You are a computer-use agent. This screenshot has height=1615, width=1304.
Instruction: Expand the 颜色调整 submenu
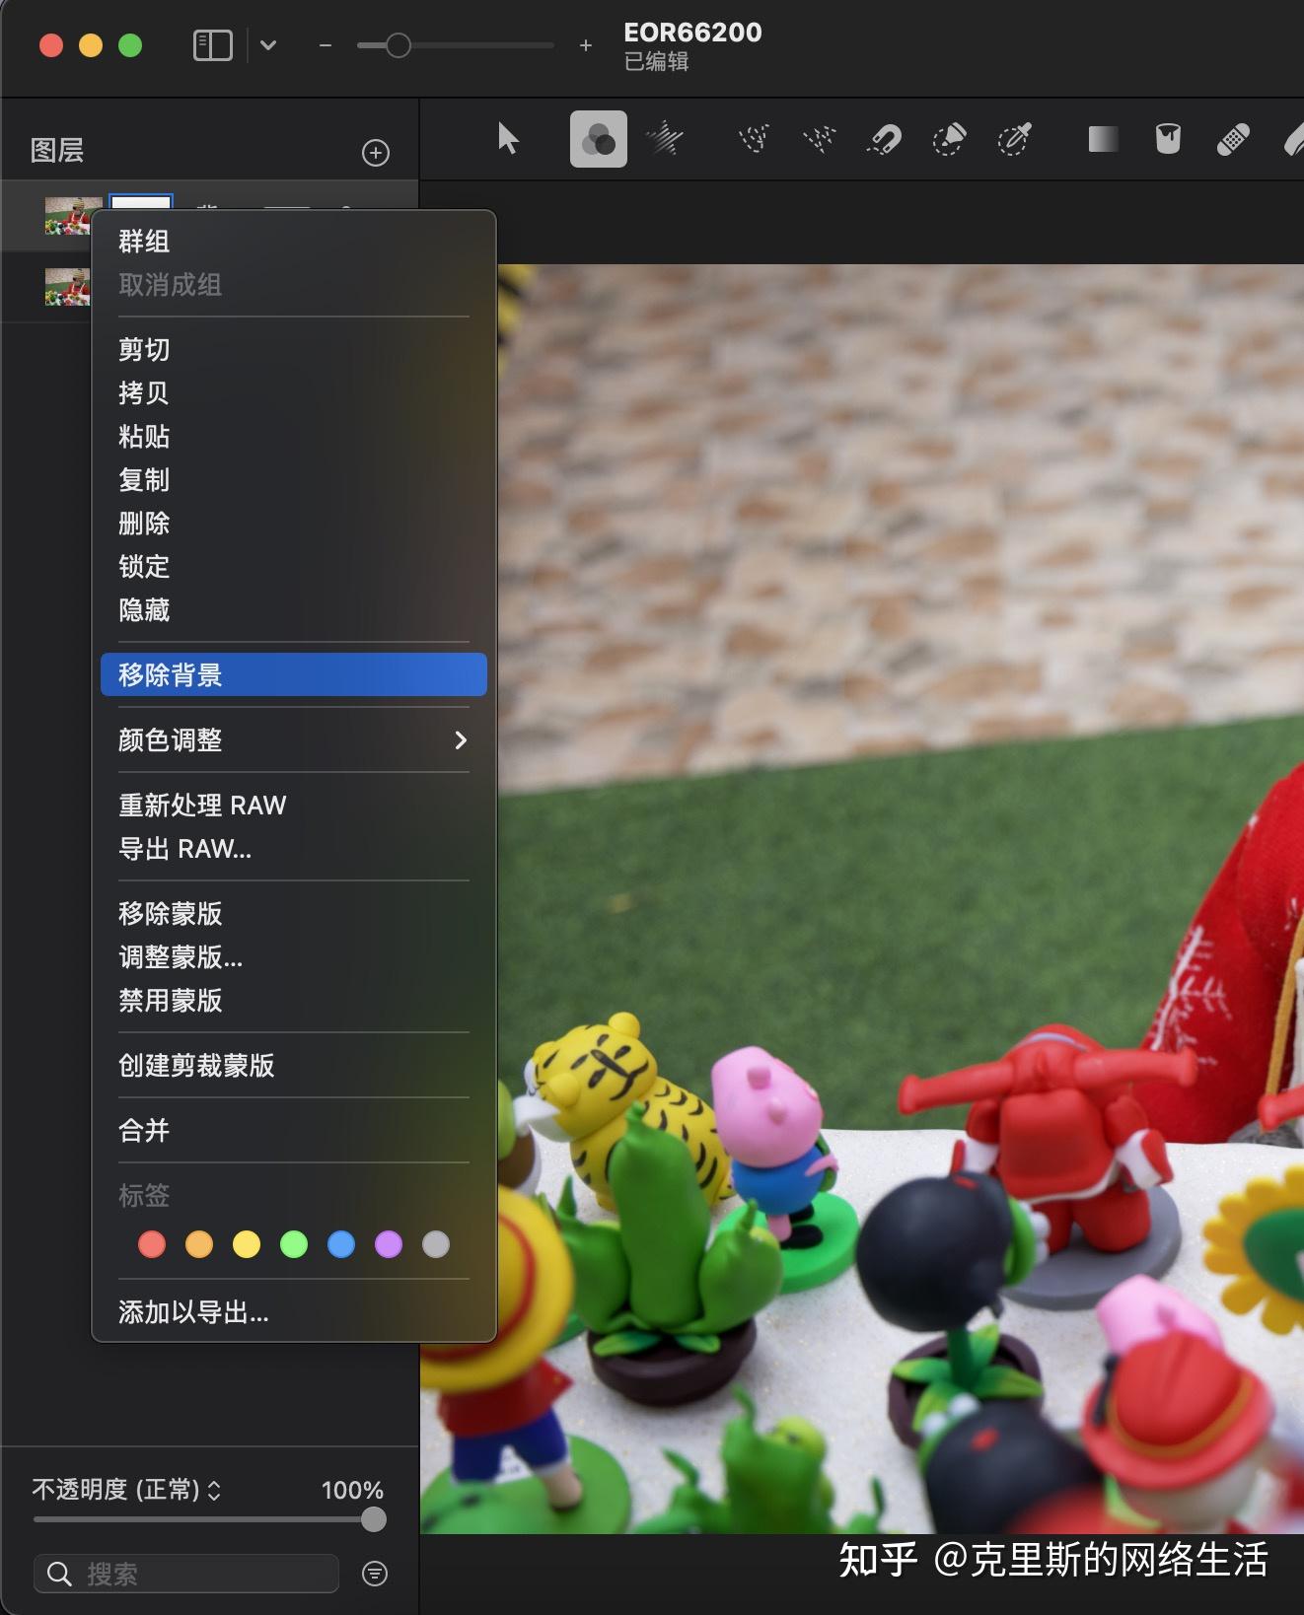[x=294, y=740]
